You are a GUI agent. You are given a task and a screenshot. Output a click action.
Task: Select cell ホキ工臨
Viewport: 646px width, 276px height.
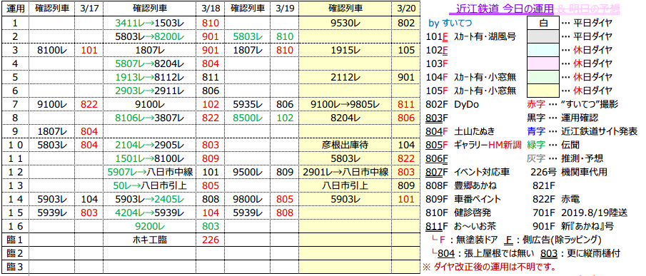coord(150,240)
